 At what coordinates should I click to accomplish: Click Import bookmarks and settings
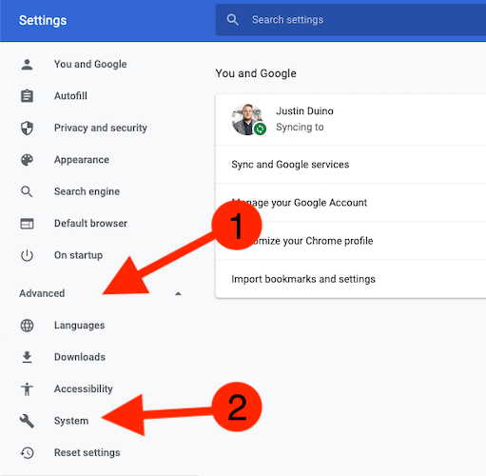click(x=351, y=279)
